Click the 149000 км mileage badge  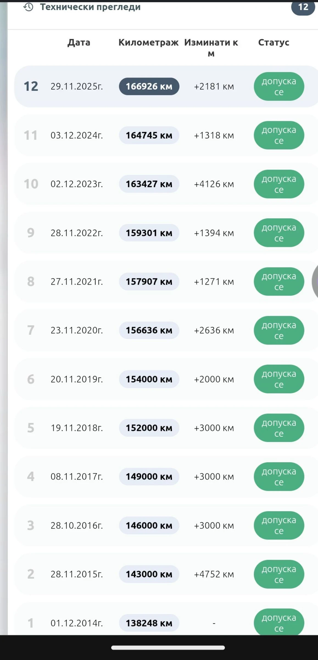[x=149, y=477]
